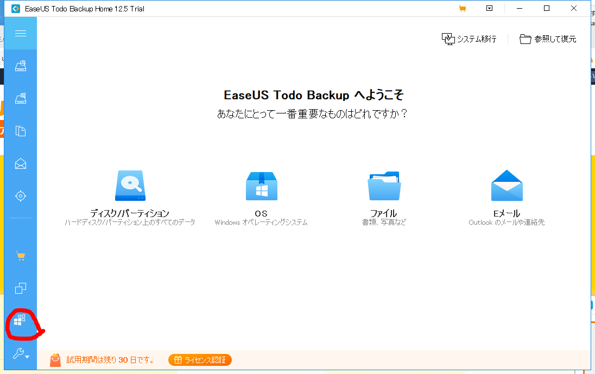
Task: Select the ファイル folder icon
Action: 384,186
